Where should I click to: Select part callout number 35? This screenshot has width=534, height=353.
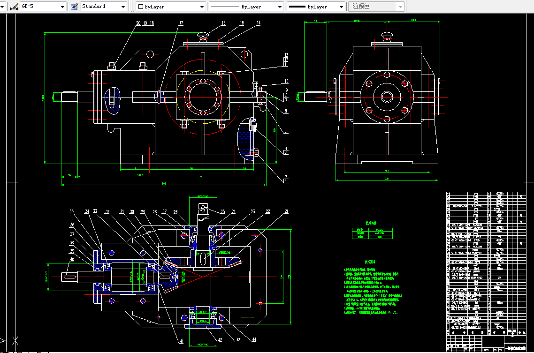[x=71, y=211]
